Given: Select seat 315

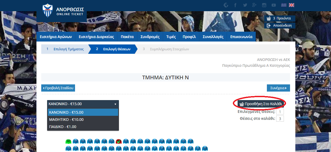Looking at the screenshot, I should (169, 149).
